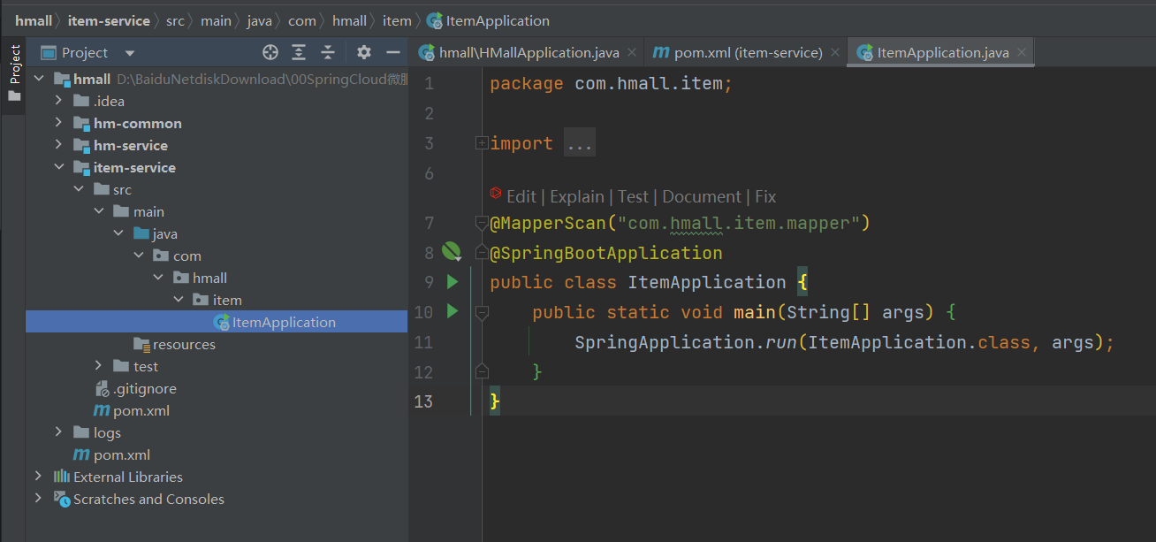Expand the logs folder

point(58,432)
